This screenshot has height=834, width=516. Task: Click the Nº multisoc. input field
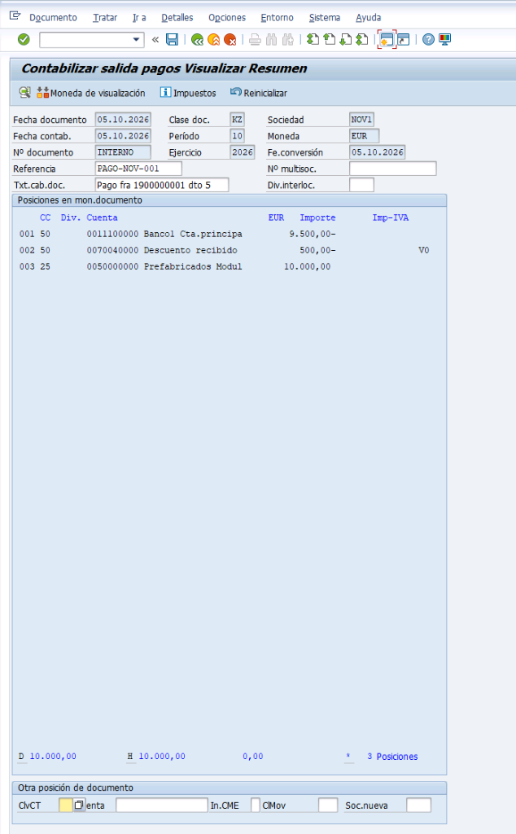pos(393,169)
